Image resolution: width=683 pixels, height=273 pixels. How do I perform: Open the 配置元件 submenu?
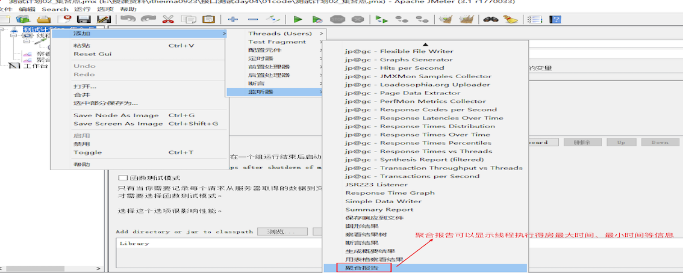click(275, 50)
